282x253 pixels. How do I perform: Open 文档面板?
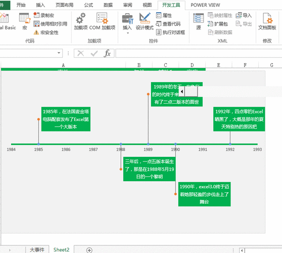pos(267,21)
